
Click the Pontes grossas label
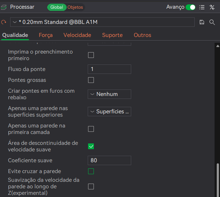point(27,80)
